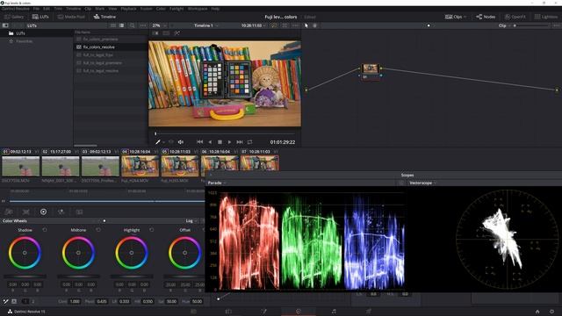
Task: Toggle viewer highlight wand icon
Action: (177, 33)
